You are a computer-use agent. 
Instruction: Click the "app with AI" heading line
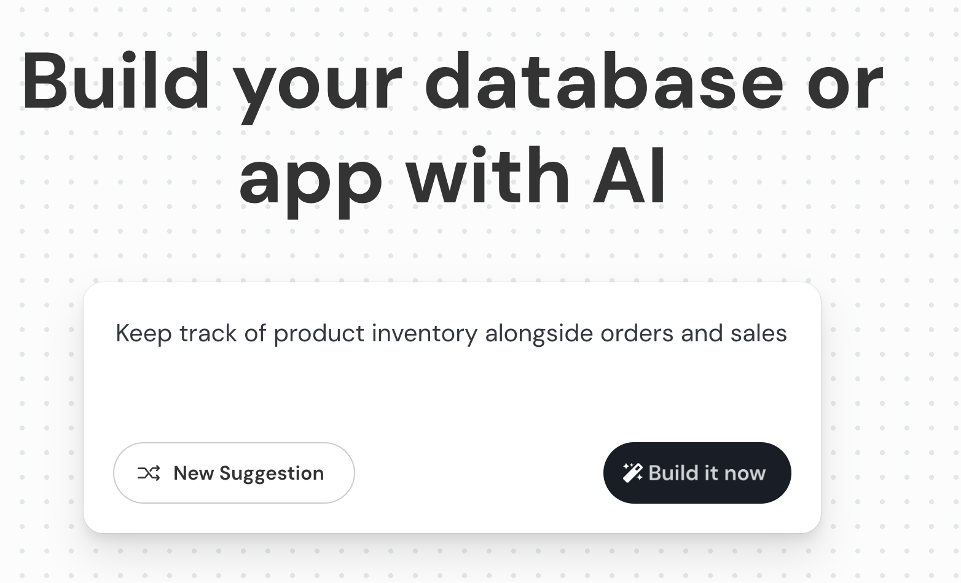point(452,177)
